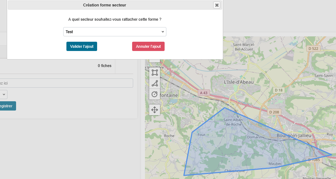
Task: Activate the move shape tool on map
Action: pos(155,110)
